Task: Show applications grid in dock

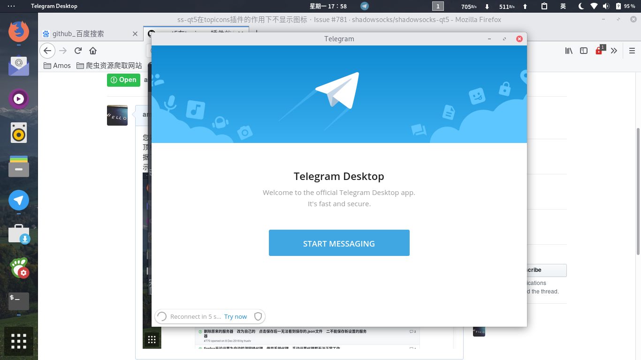Action: 19,341
